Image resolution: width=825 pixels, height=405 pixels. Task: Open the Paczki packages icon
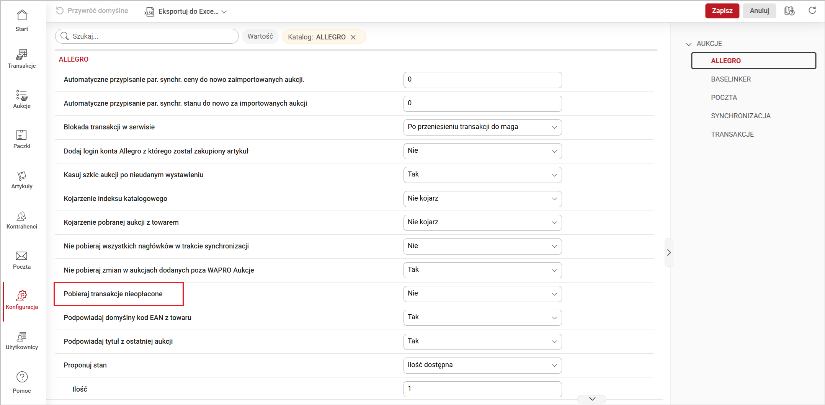pyautogui.click(x=22, y=135)
